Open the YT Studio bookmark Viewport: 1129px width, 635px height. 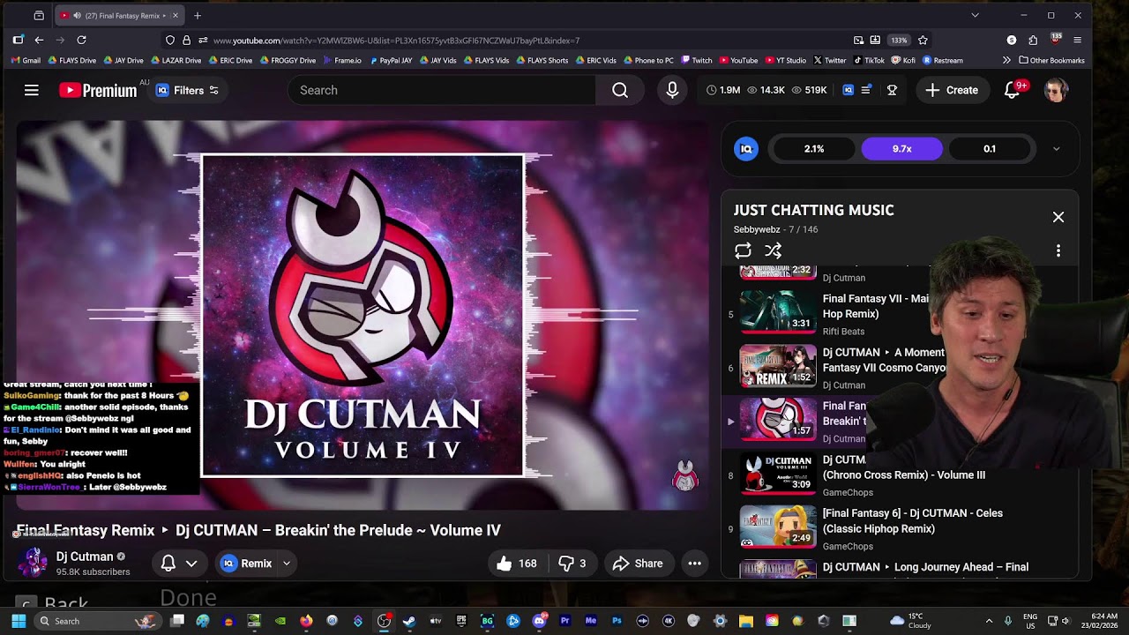click(785, 61)
